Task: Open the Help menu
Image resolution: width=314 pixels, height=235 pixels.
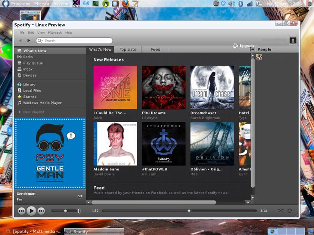Action: [x=69, y=32]
